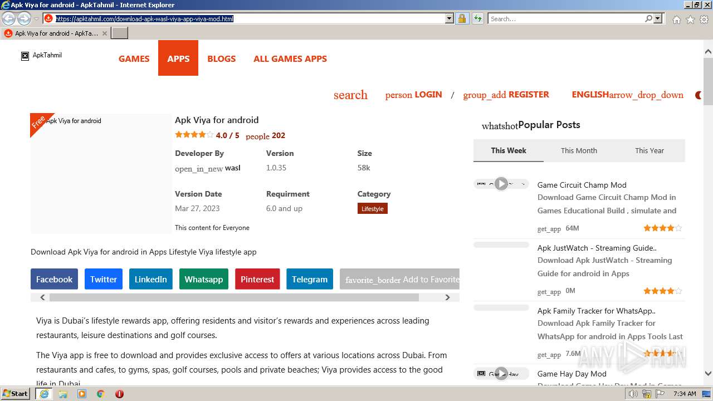The height and width of the screenshot is (401, 713).
Task: Click the red stop-sign taskbar icon
Action: click(x=119, y=394)
